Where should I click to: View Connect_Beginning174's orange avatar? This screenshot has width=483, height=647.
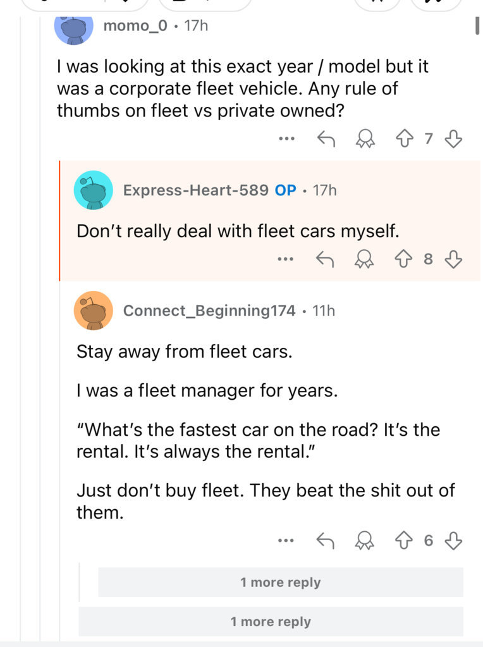(x=93, y=311)
